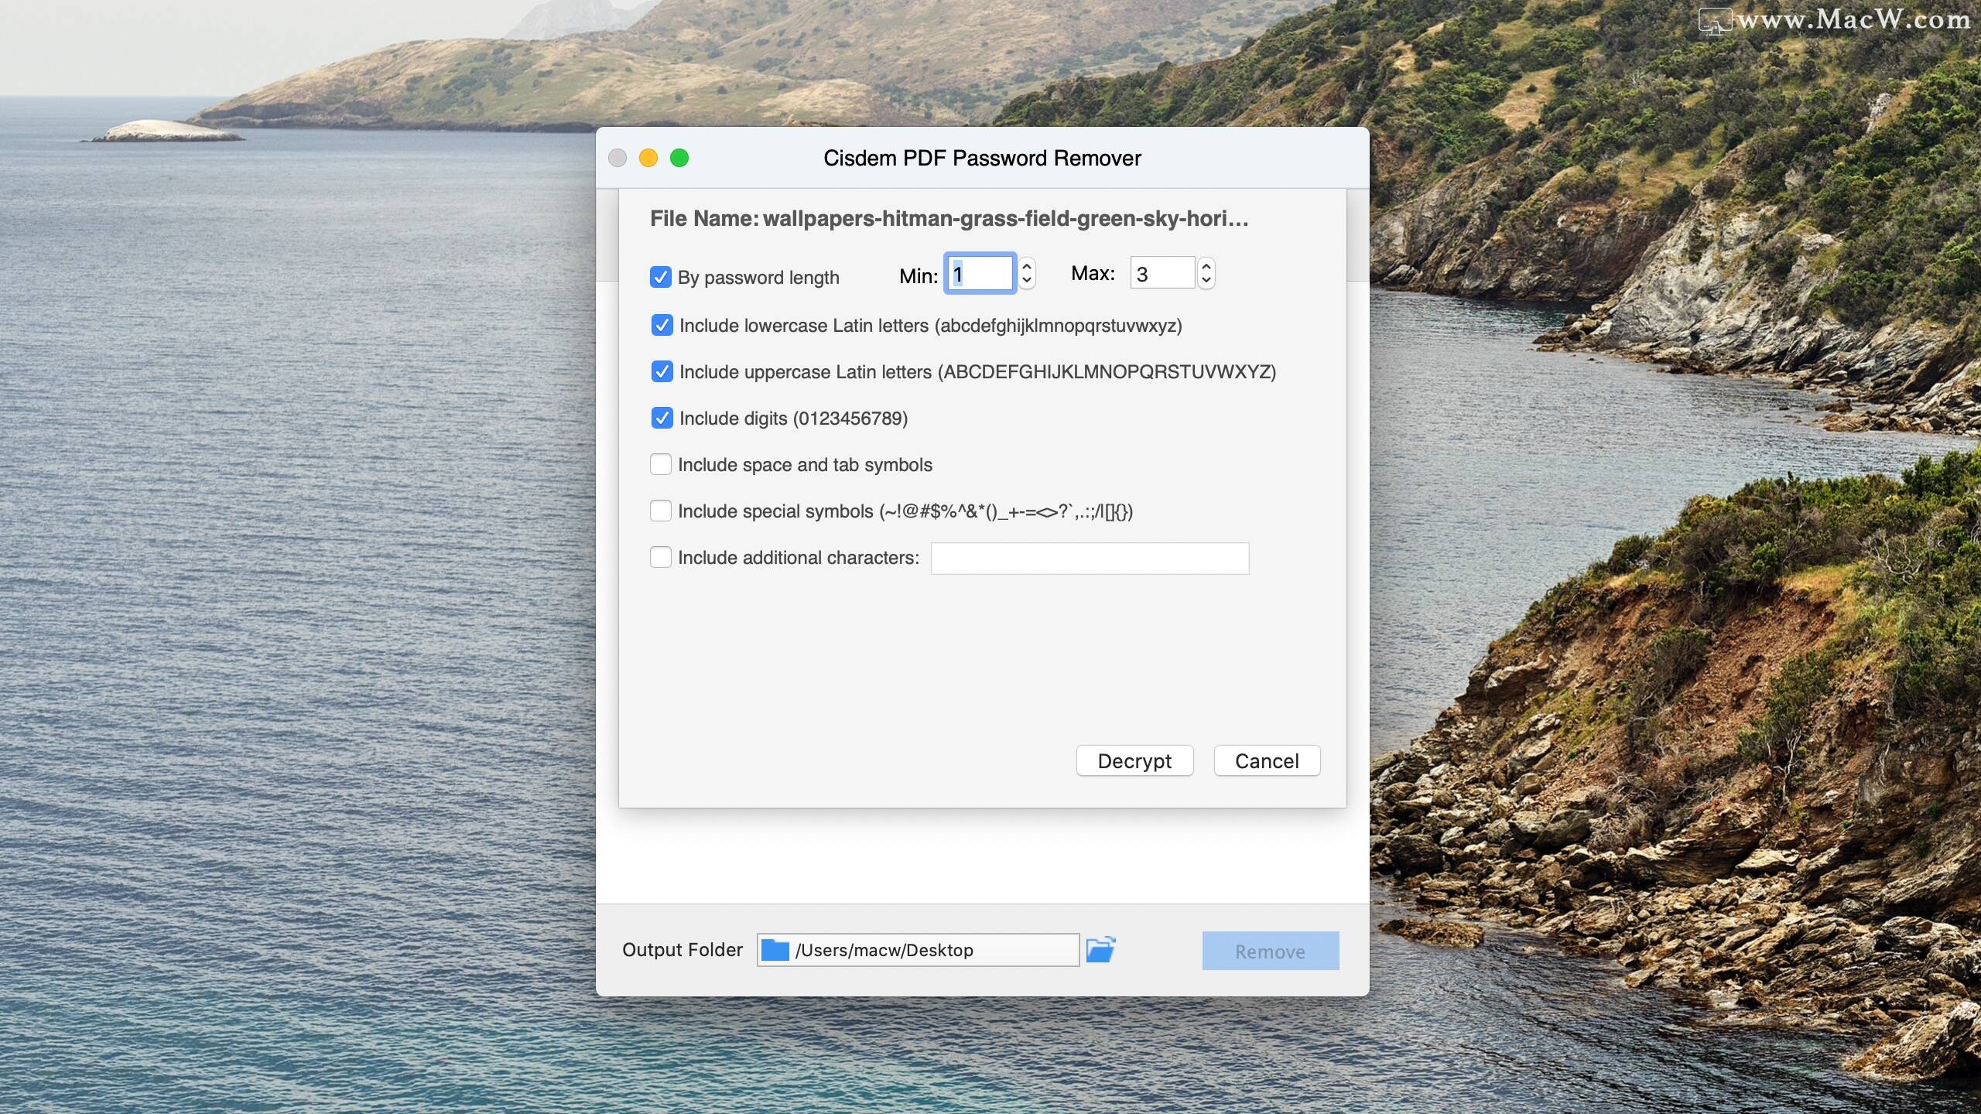The image size is (1981, 1114).
Task: Enable Include space and tab symbols
Action: (660, 464)
